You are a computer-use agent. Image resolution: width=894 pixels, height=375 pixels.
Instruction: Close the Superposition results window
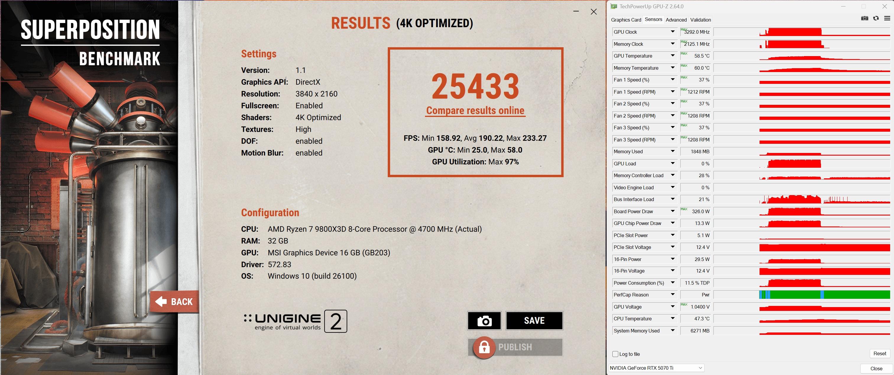593,12
